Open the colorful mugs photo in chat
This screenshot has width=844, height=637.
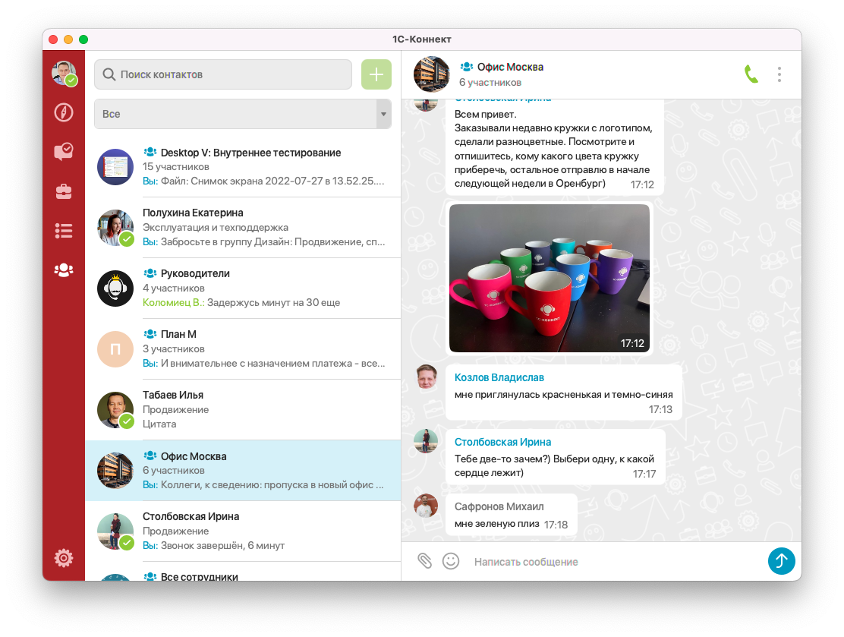550,278
